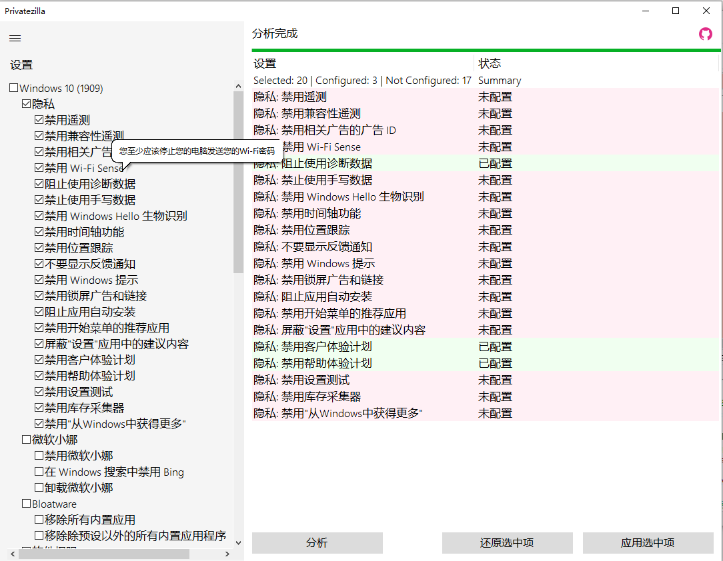Select result row 隐私: 禁用设置测试

tap(486, 380)
